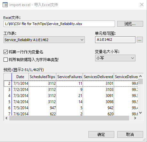Click preview scroll down arrow
Viewport: 147px width, 142px height.
[141, 113]
